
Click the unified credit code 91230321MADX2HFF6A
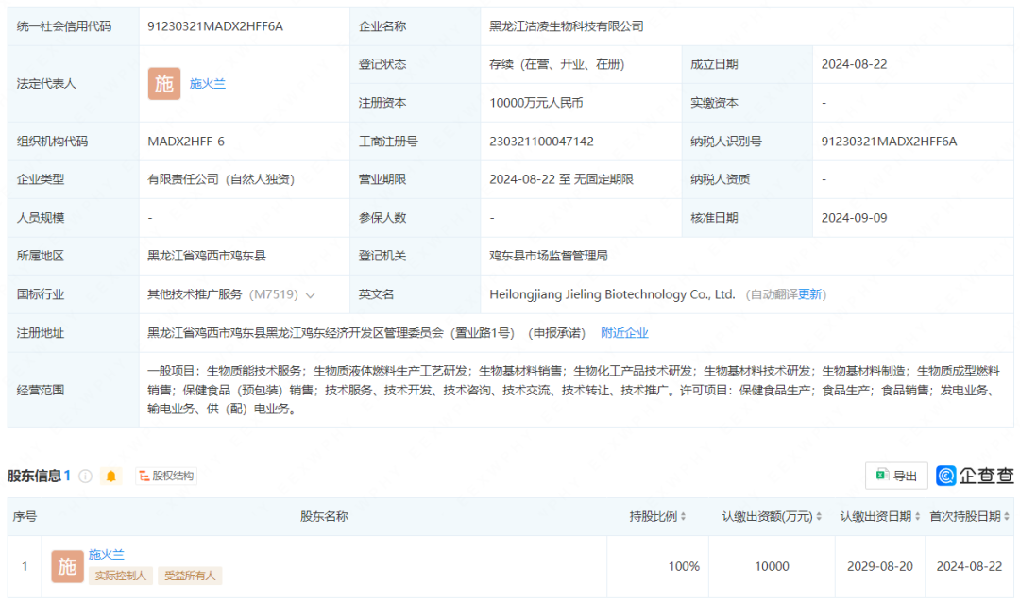215,26
